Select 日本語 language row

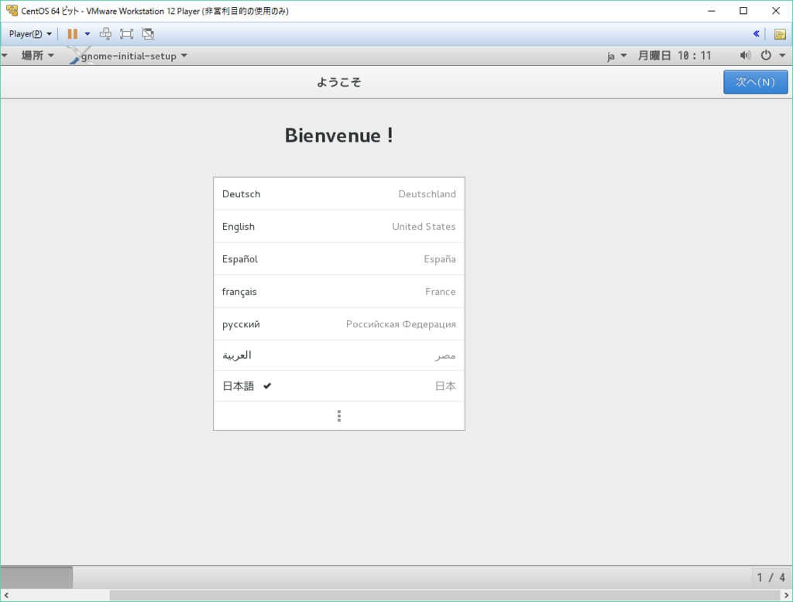[339, 386]
